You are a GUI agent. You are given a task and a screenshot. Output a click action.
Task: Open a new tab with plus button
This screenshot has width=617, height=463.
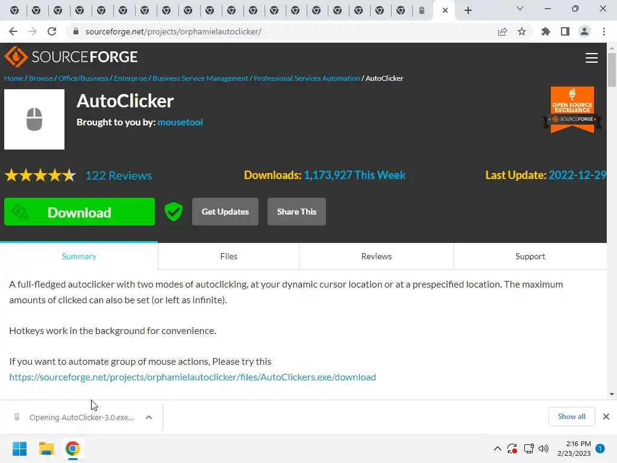468,10
